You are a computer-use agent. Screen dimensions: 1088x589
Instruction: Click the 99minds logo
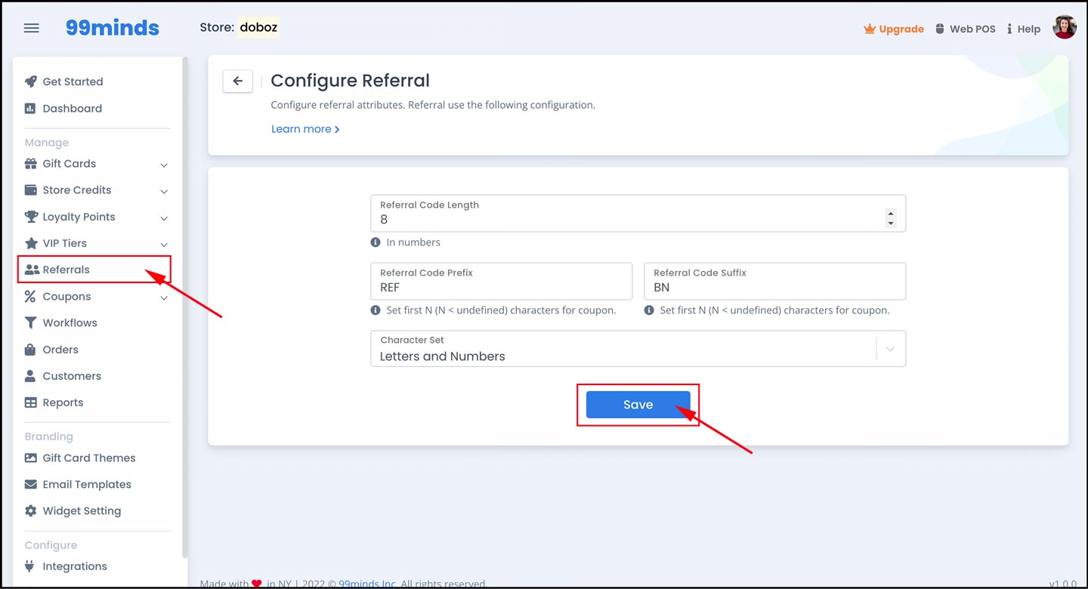click(112, 28)
